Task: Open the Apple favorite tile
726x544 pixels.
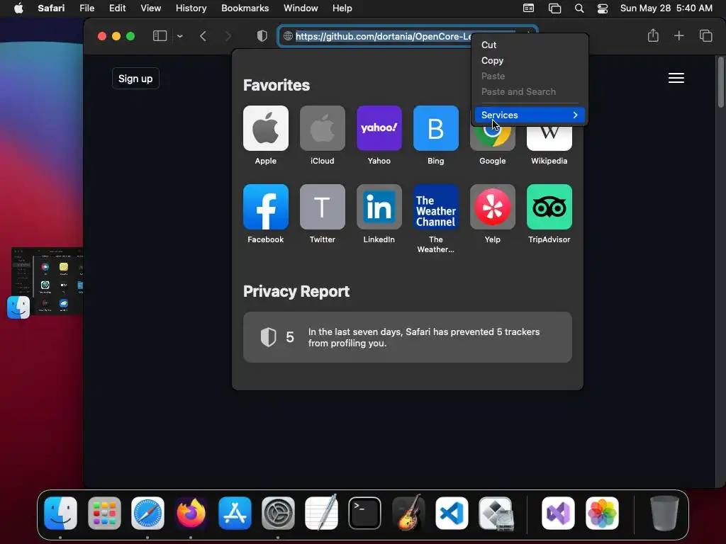Action: tap(265, 128)
